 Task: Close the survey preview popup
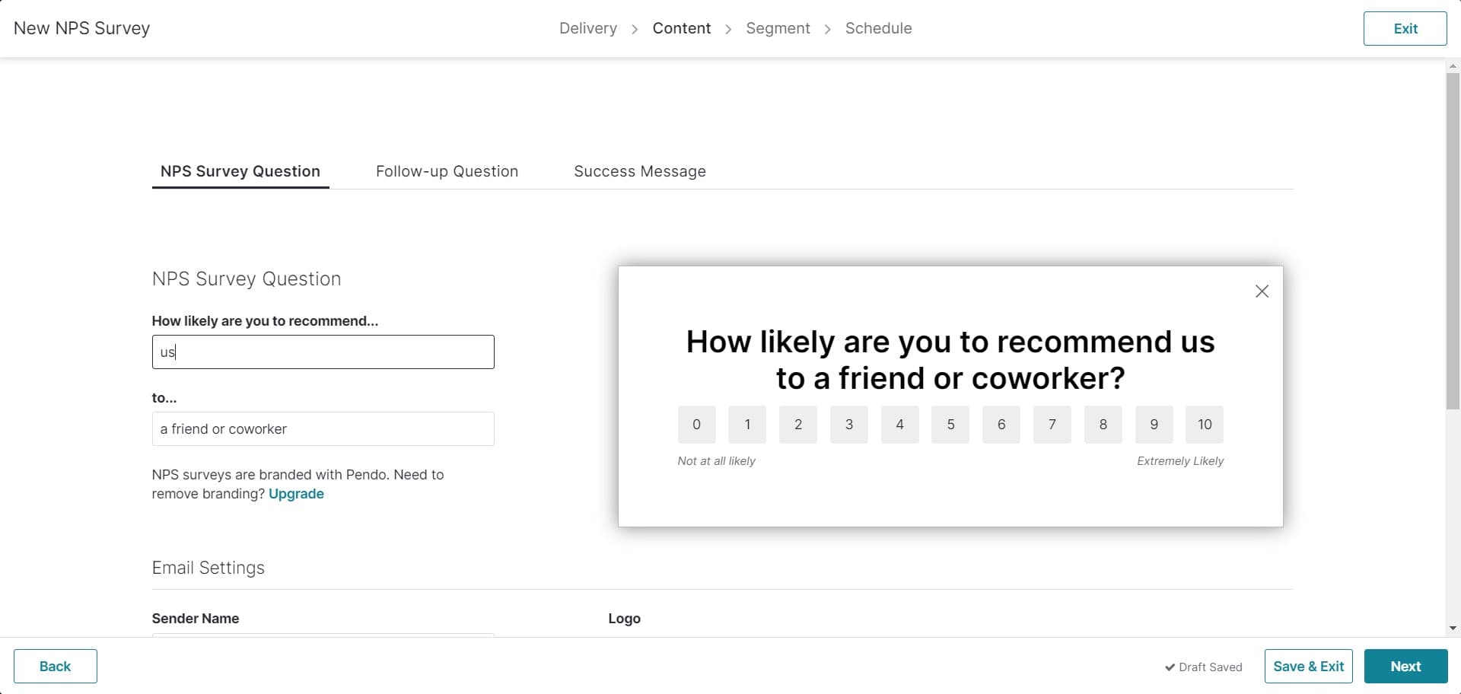click(x=1262, y=291)
